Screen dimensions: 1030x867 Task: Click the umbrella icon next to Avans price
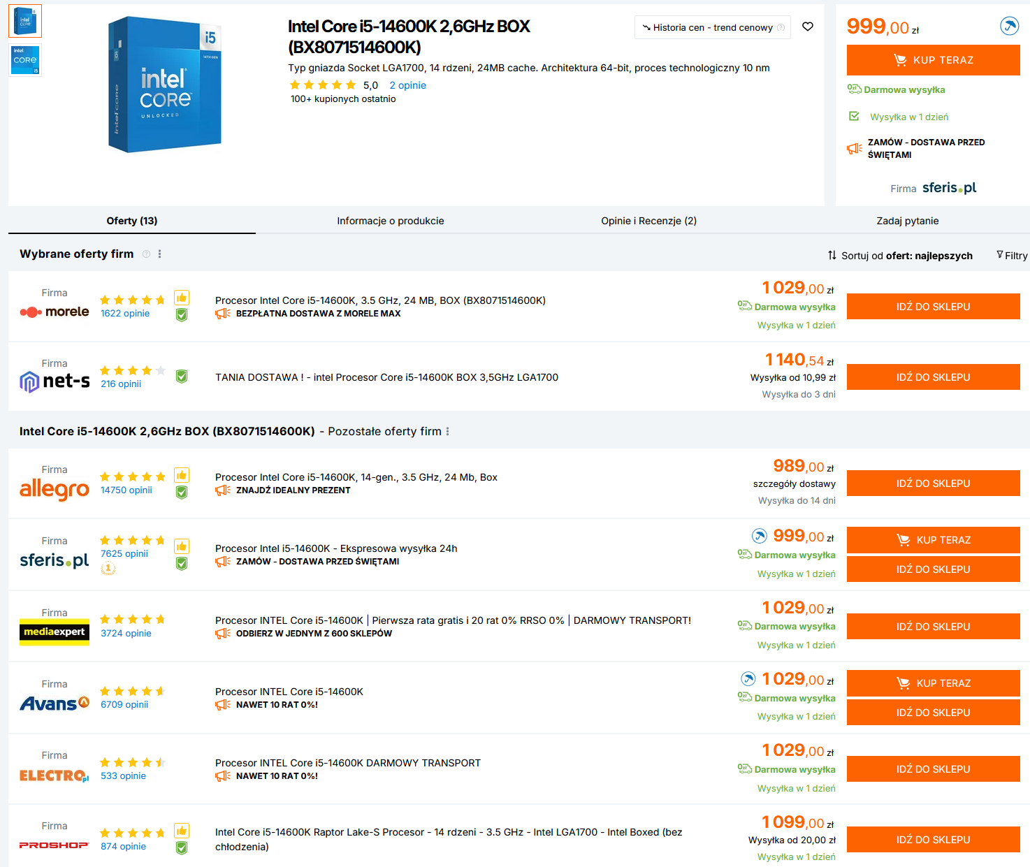(748, 678)
